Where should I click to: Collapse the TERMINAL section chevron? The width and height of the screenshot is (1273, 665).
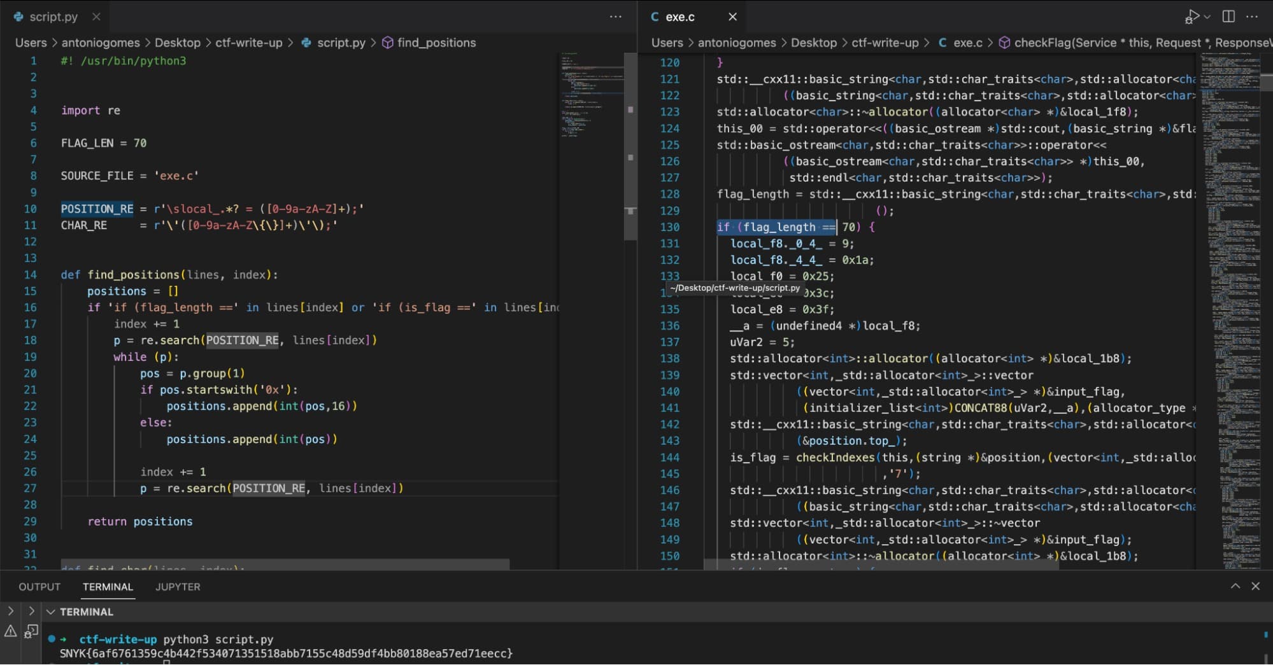(50, 612)
